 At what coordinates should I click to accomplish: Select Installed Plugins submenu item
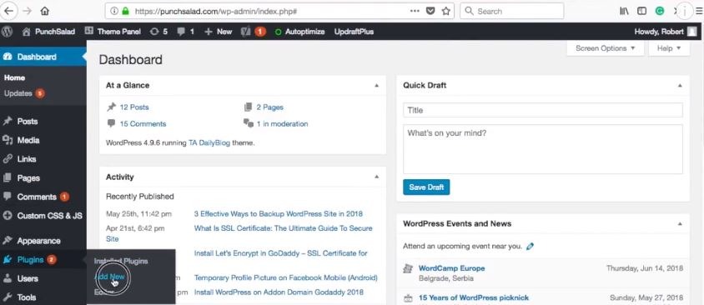[121, 261]
